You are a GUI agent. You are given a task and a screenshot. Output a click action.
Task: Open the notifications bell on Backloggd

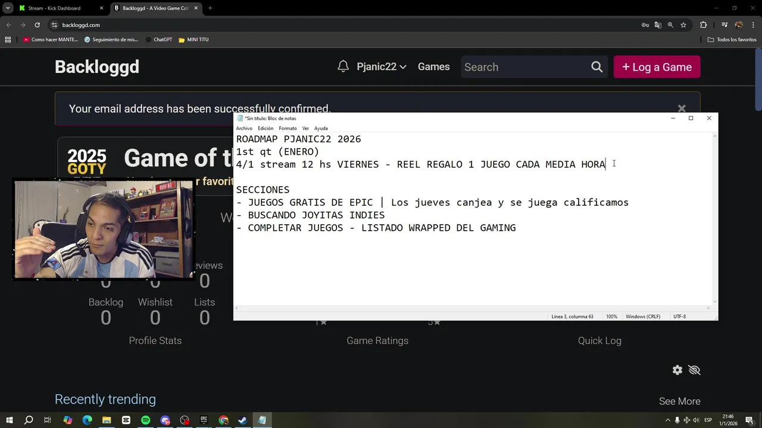point(343,67)
